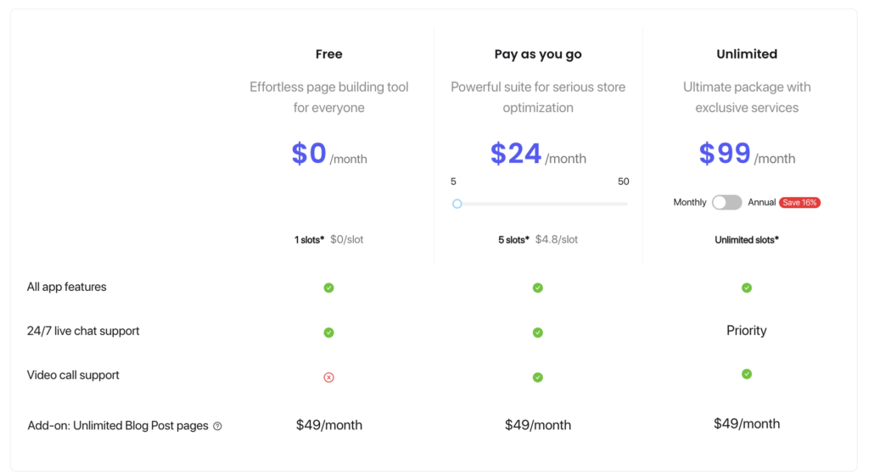Click the red X icon for Free Video call support
Image resolution: width=869 pixels, height=476 pixels.
[328, 378]
